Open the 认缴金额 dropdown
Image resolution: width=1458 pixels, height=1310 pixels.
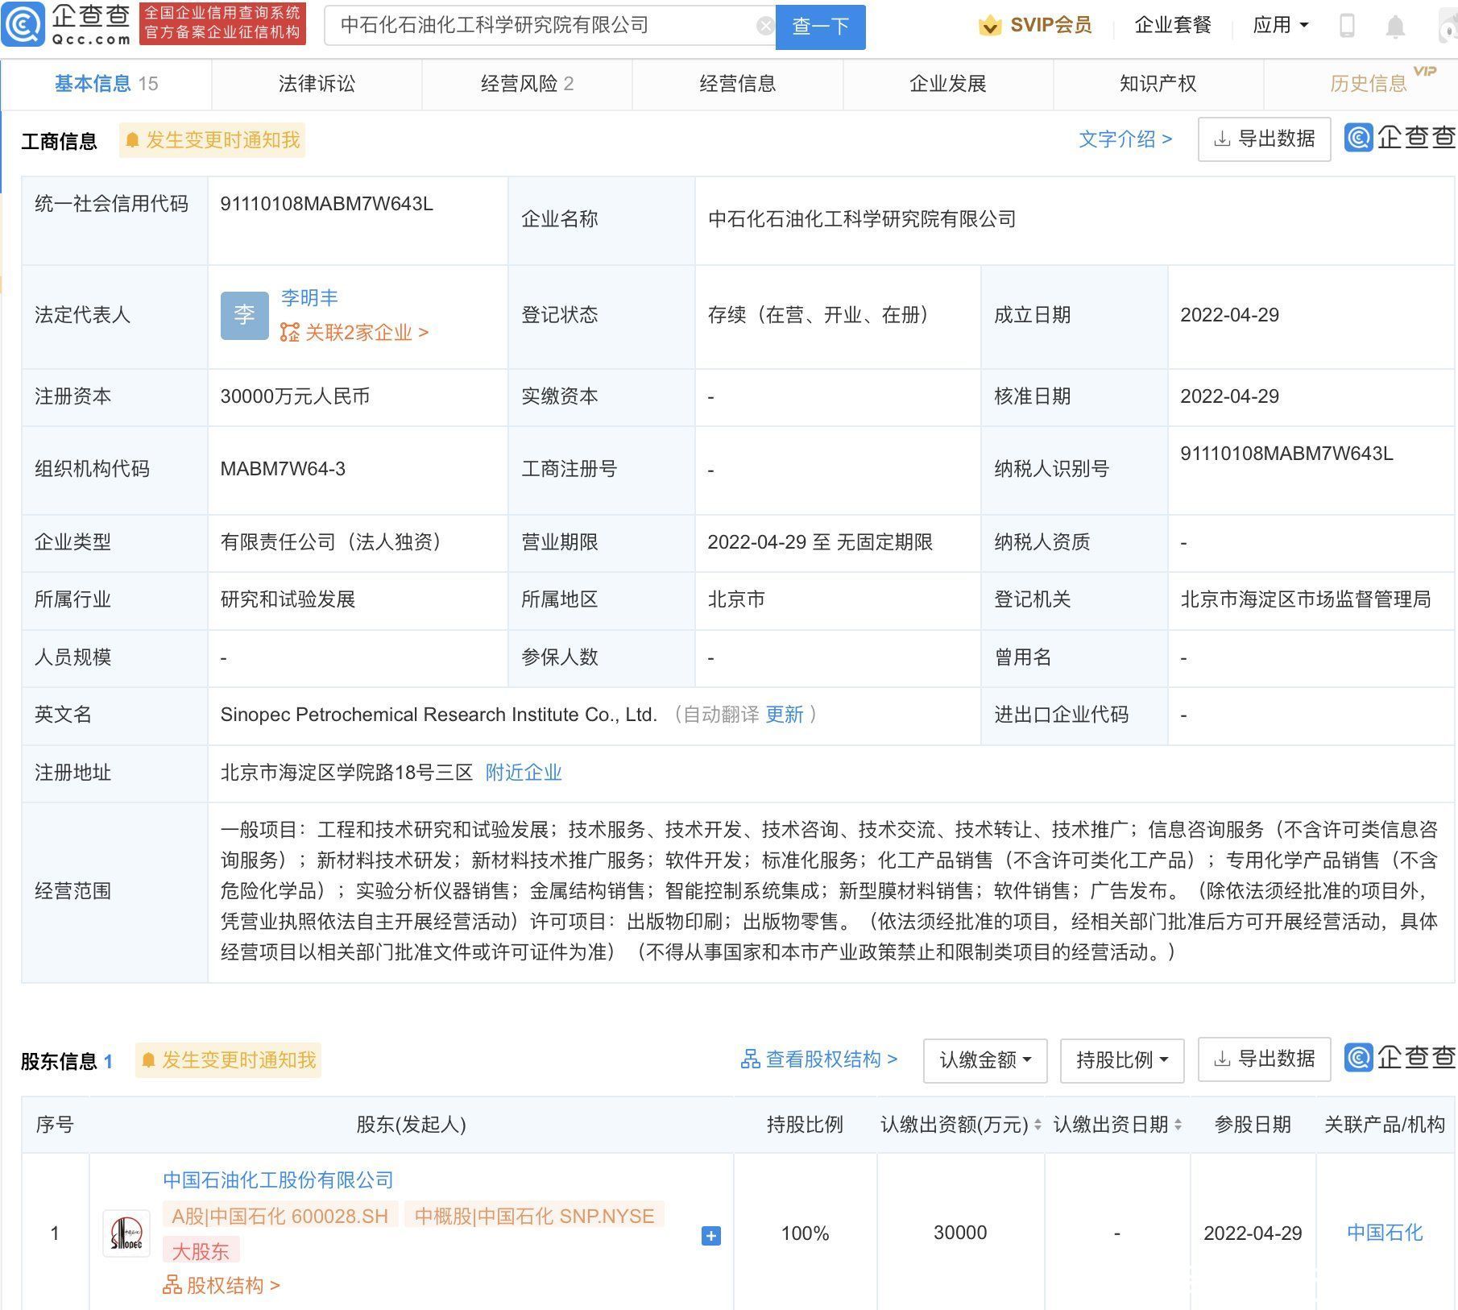(x=984, y=1060)
